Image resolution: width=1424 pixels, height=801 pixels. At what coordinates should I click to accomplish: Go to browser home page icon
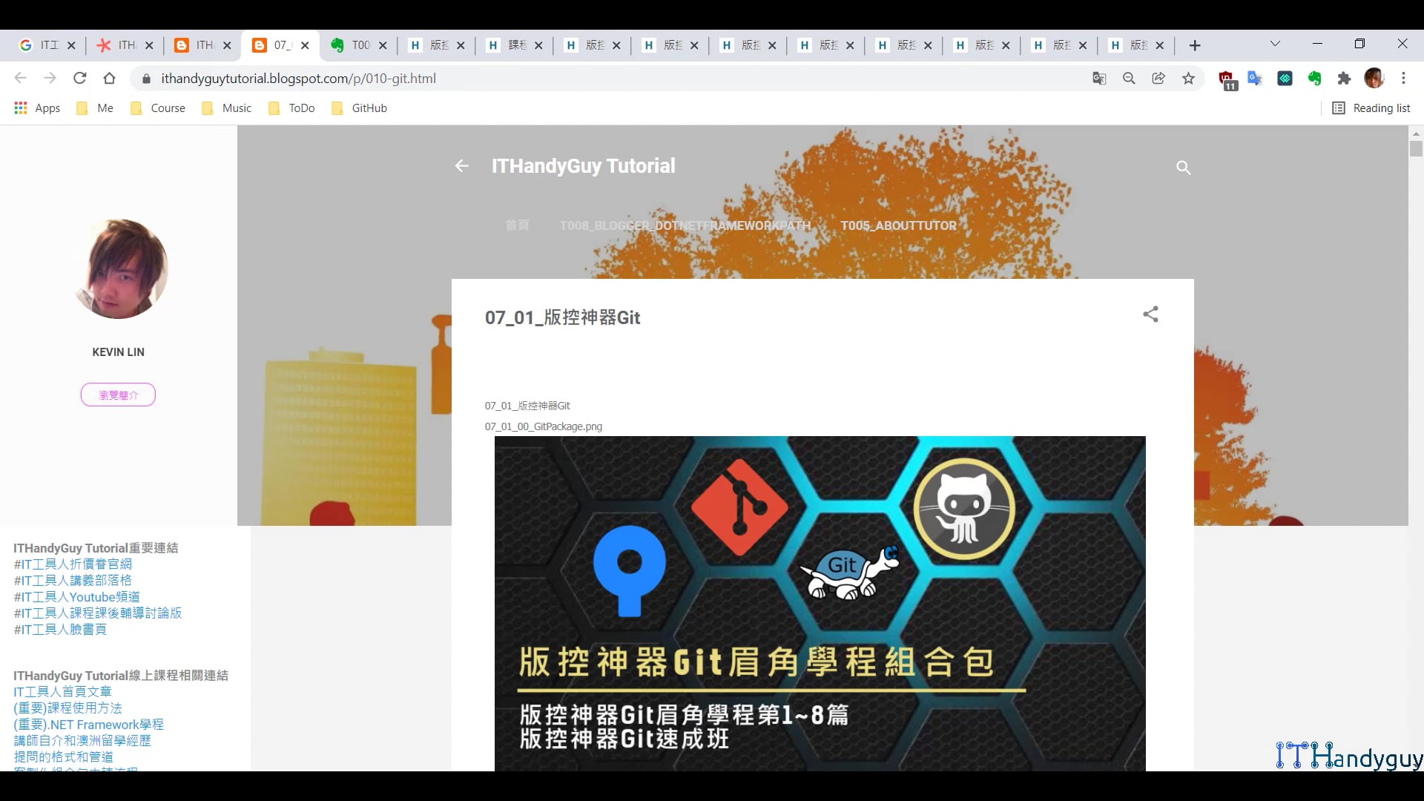tap(110, 79)
